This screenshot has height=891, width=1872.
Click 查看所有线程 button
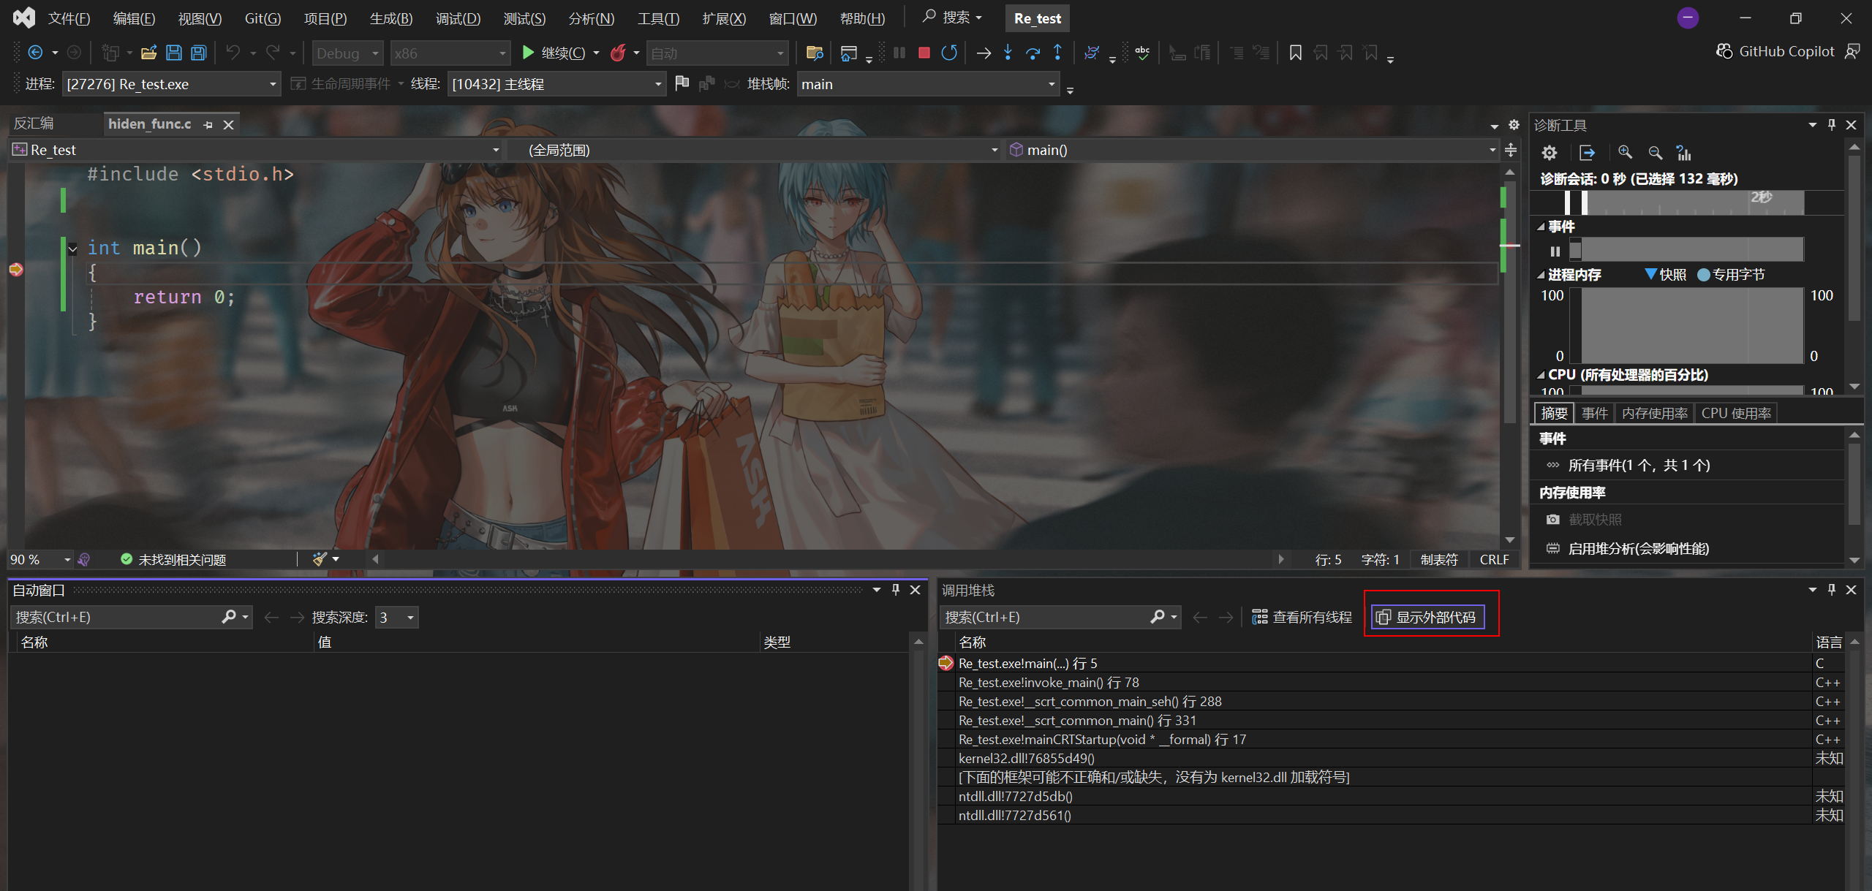[1302, 617]
